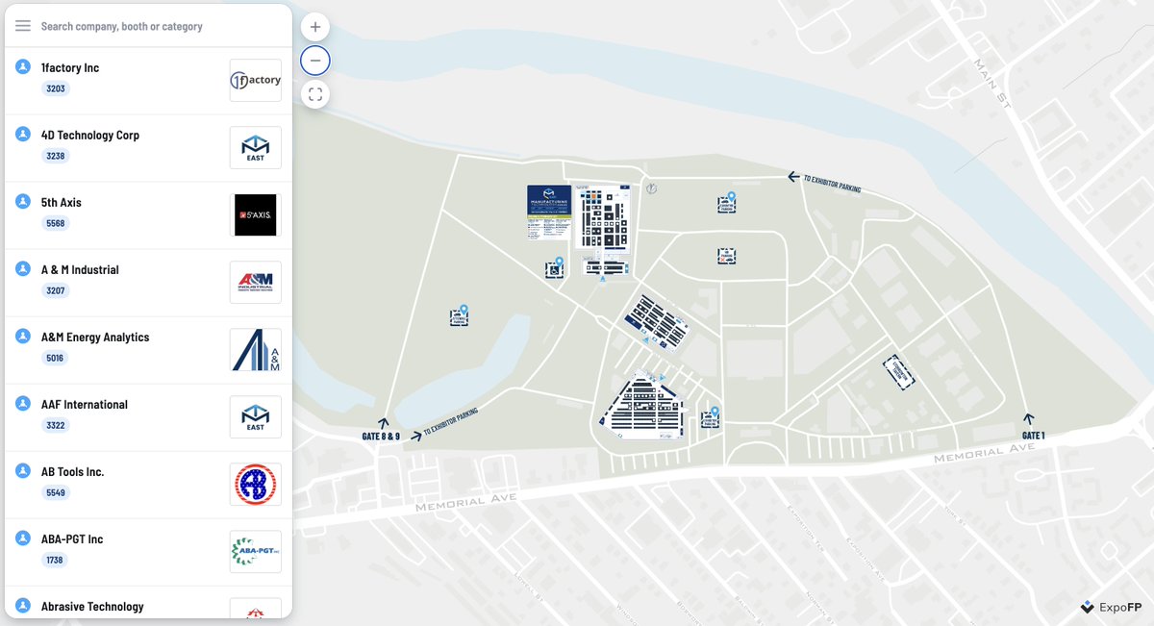
Task: Click the AAF International East logo
Action: point(256,417)
